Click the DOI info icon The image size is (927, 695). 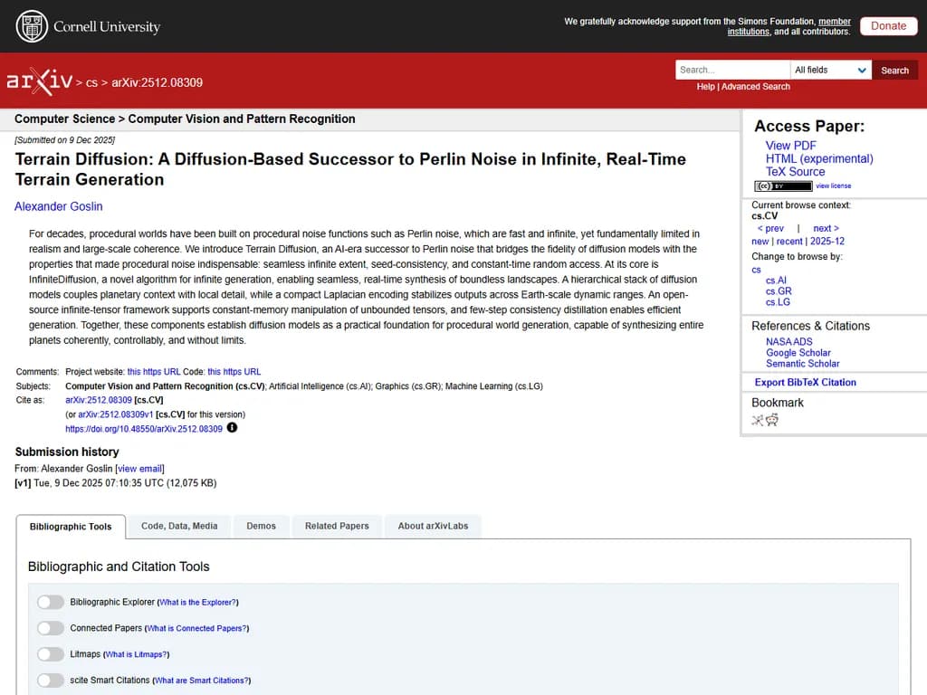point(232,428)
